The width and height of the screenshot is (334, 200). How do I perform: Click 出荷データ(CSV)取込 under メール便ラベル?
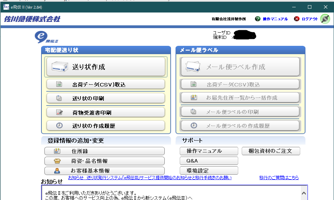240,84
